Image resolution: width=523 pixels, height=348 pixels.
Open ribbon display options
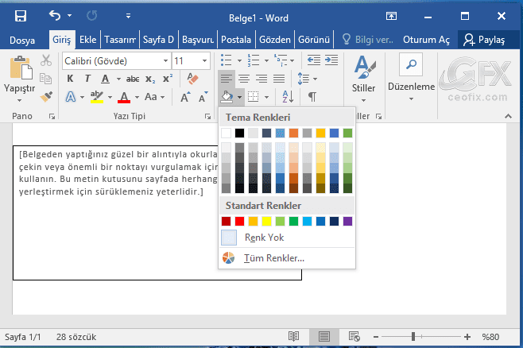point(391,16)
